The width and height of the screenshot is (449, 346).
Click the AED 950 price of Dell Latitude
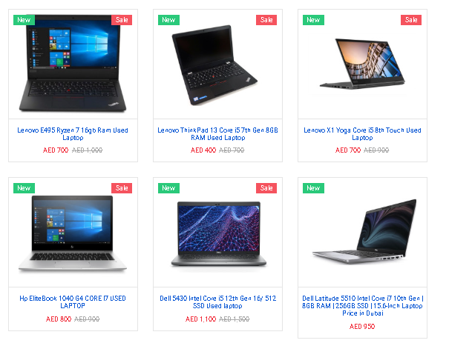coord(362,326)
